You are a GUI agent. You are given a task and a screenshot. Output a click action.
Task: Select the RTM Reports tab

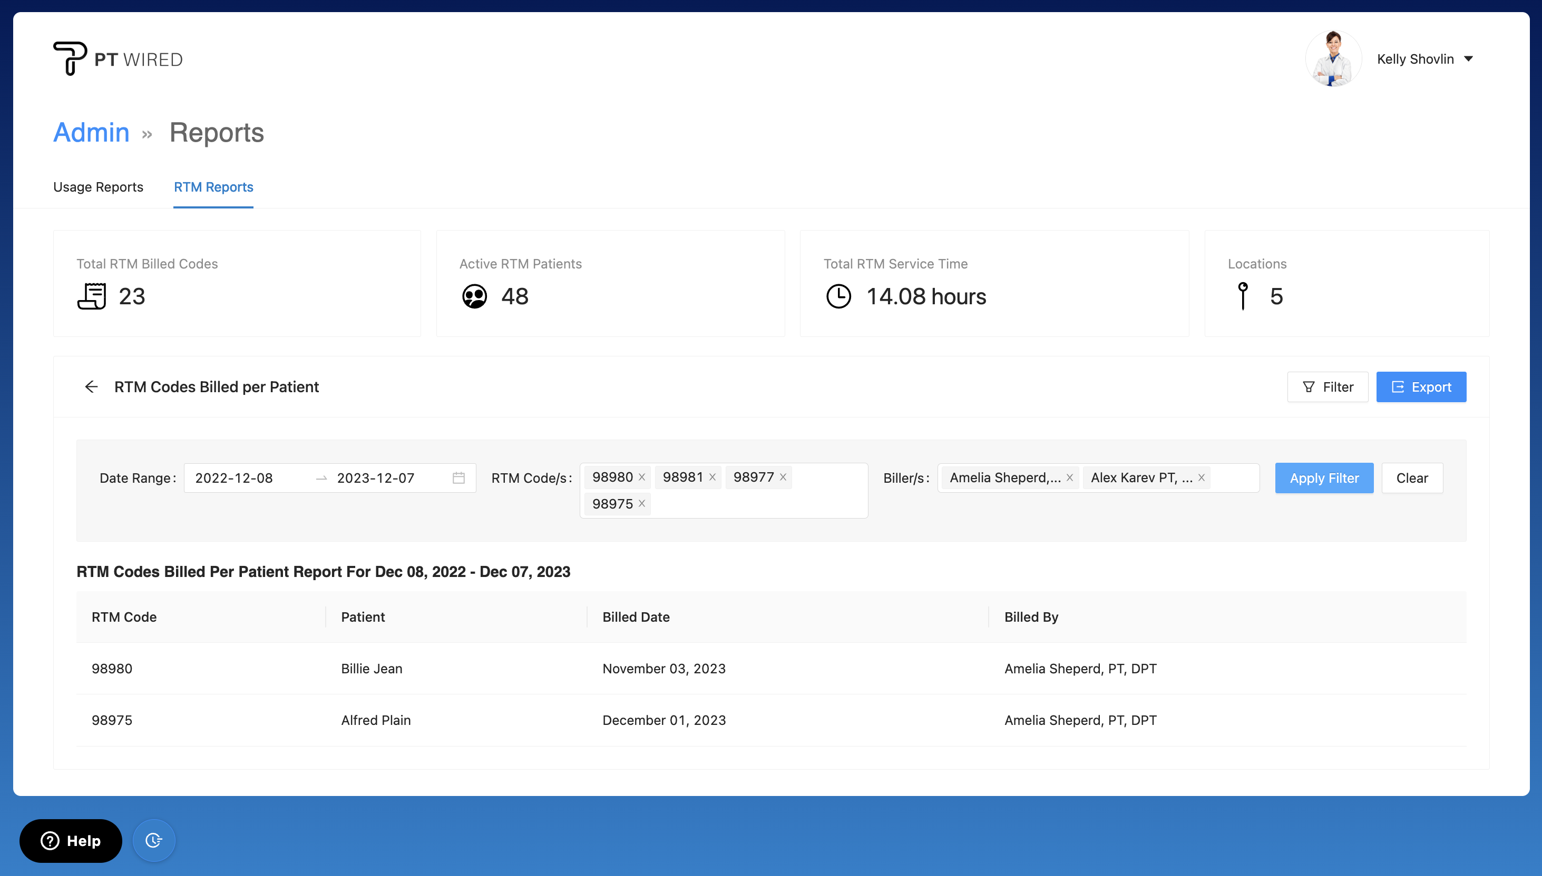click(x=213, y=187)
